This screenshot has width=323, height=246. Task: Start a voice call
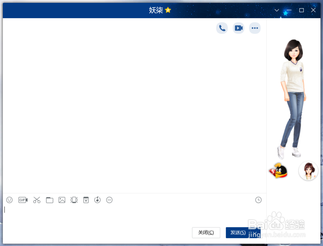pos(222,28)
